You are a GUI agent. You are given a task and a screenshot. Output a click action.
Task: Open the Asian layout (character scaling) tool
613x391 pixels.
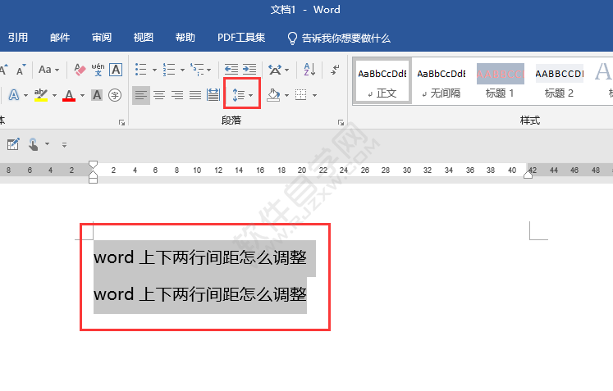point(278,70)
